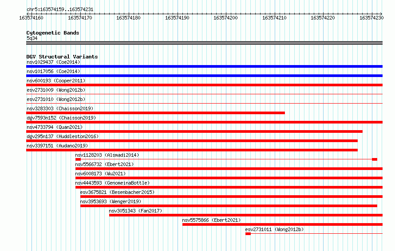
Task: Click the red bar of nsv5575866
Action: pos(282,224)
